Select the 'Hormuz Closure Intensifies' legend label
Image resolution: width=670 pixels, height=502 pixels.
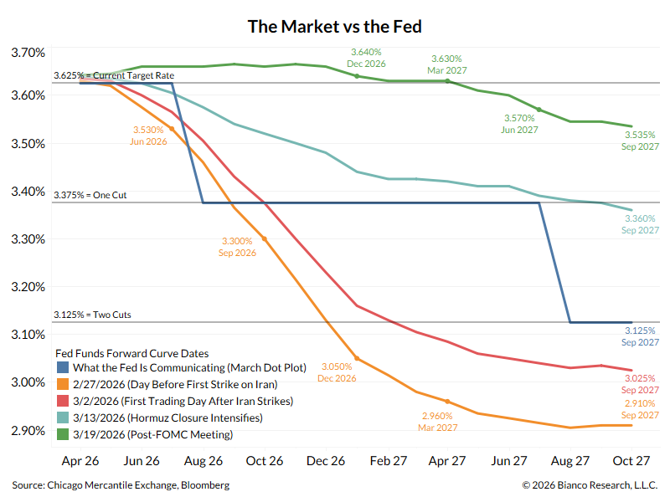[x=183, y=417]
